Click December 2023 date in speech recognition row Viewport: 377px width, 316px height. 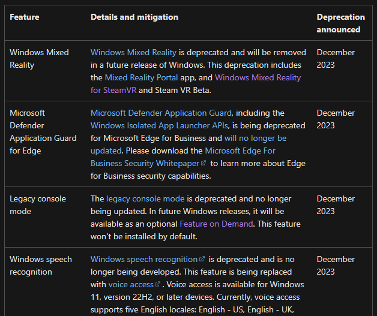click(336, 266)
